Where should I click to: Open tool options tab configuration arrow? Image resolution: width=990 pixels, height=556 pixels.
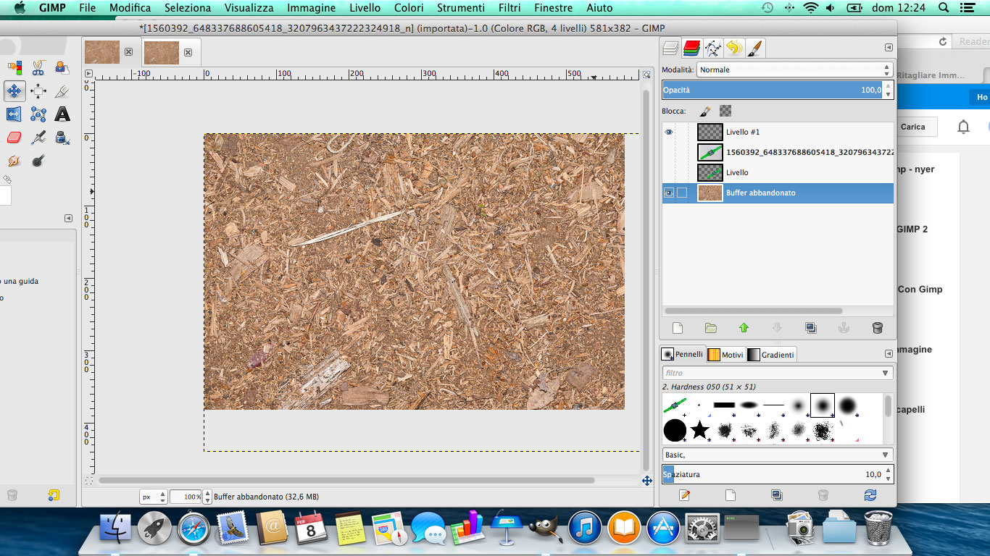click(x=68, y=218)
